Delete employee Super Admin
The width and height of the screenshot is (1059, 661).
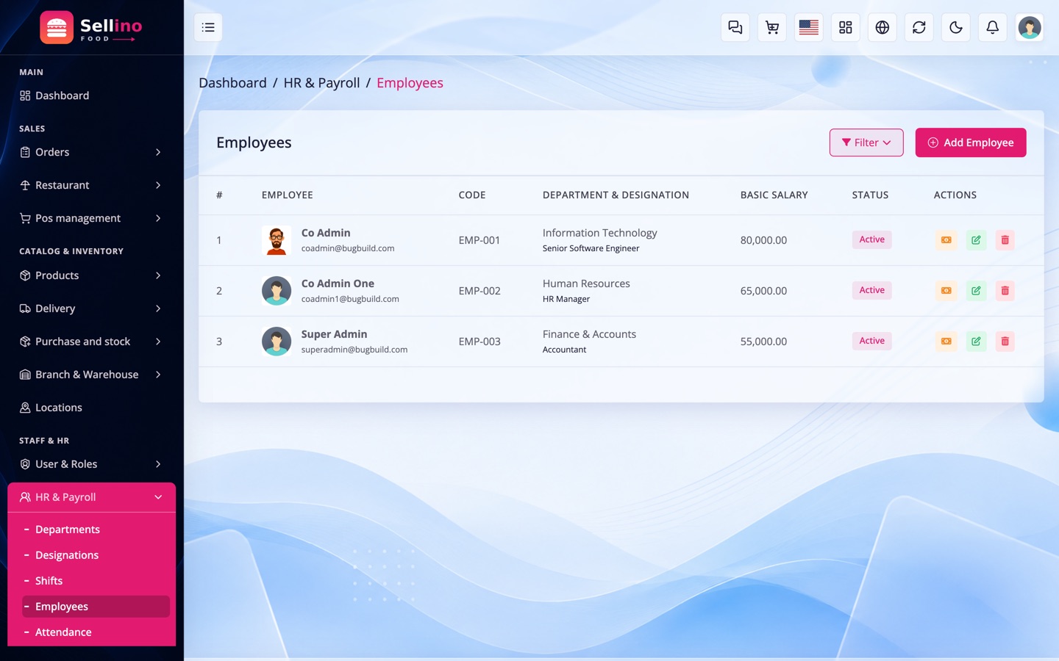(1005, 342)
